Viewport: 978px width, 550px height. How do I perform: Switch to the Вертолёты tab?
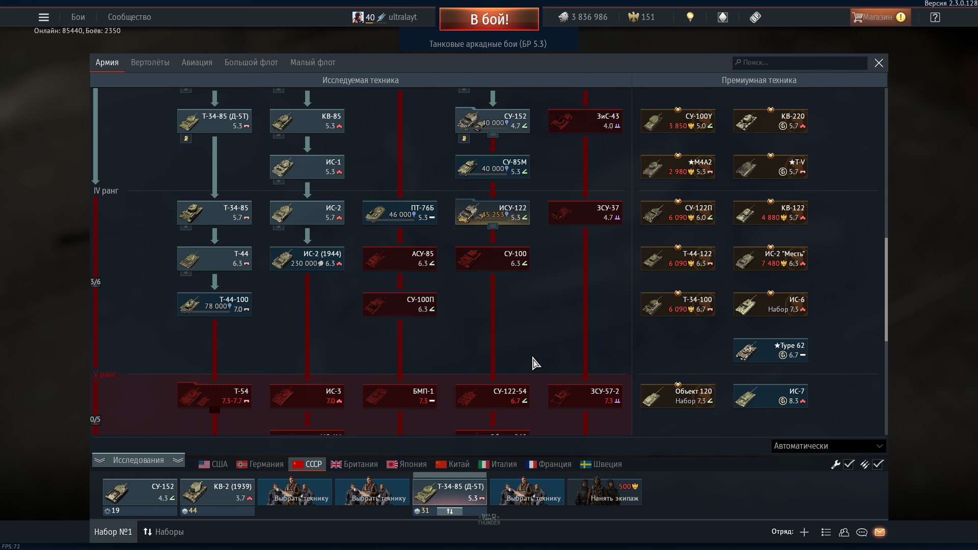[x=150, y=63]
